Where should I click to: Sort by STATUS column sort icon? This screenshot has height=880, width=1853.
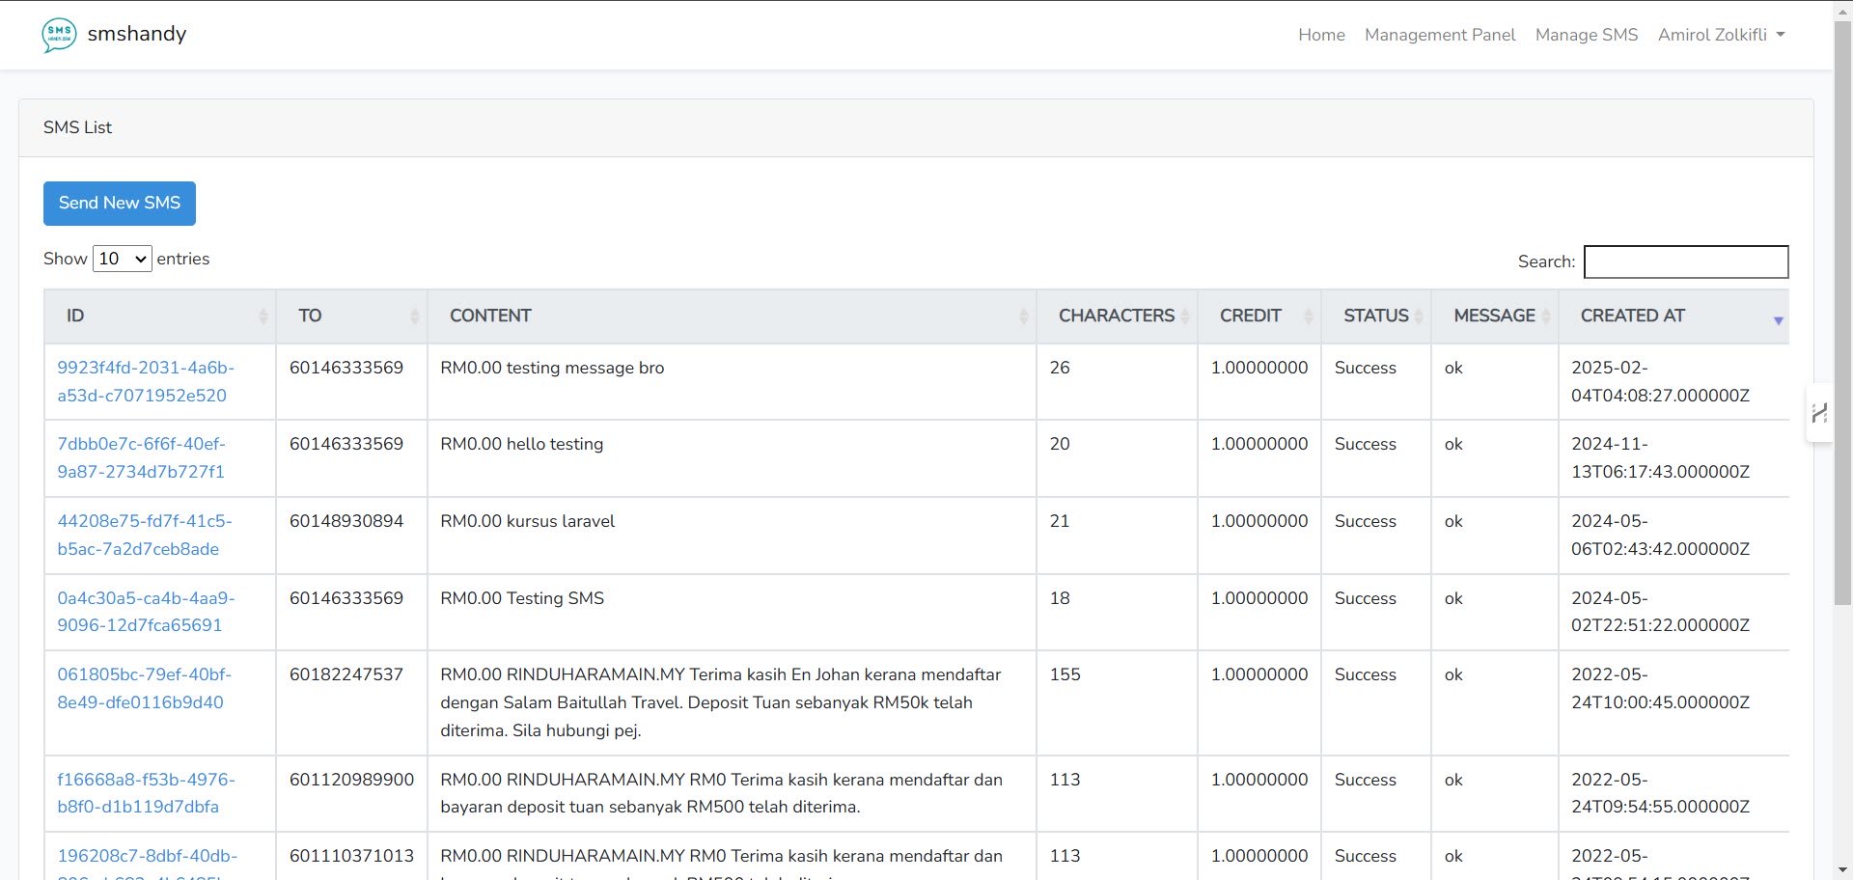1419,316
